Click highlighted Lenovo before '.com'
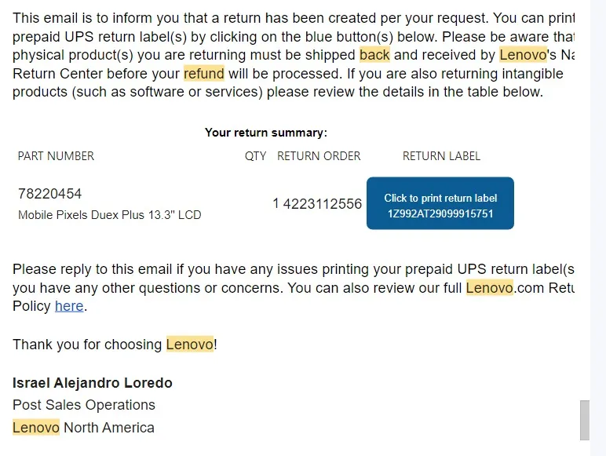 (490, 287)
